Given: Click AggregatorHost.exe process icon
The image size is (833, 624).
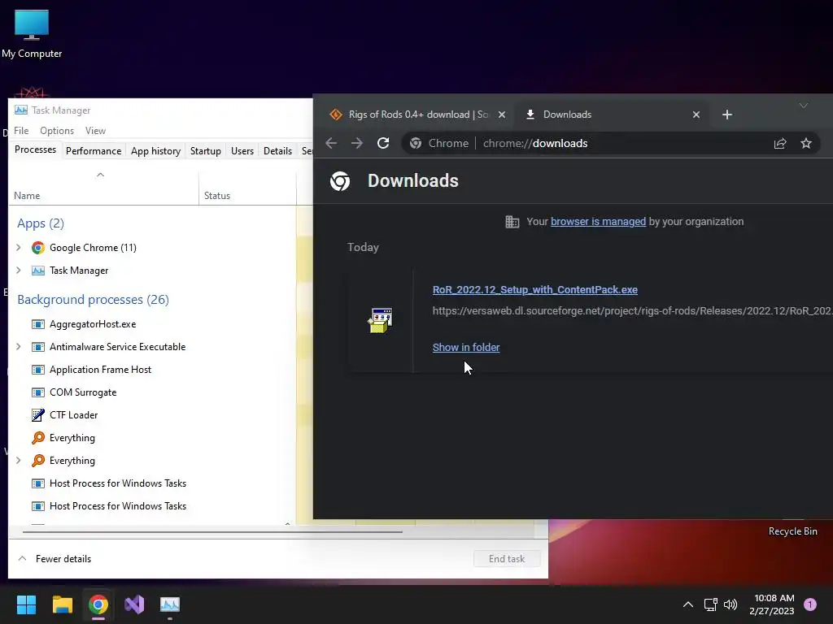Looking at the screenshot, I should 37,324.
